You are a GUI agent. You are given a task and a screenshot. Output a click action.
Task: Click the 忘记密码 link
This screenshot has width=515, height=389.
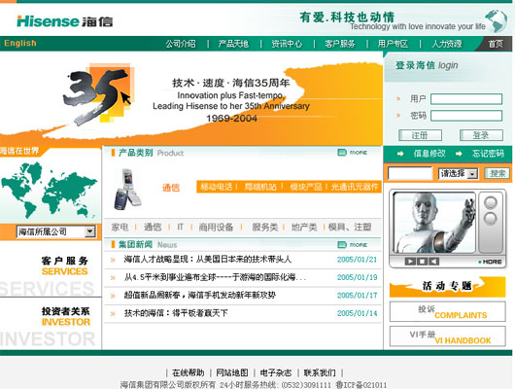(x=488, y=154)
